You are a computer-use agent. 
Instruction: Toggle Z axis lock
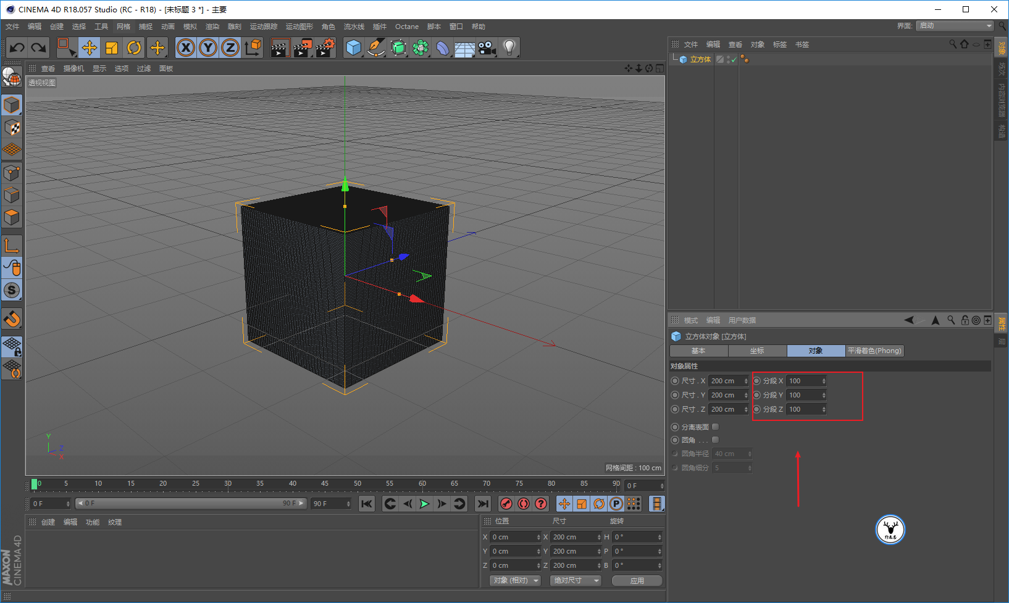pyautogui.click(x=230, y=48)
